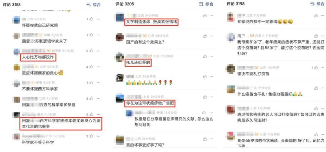Open more options for 托儿还挺多的 comment
This screenshot has height=152, width=326.
click(x=211, y=56)
